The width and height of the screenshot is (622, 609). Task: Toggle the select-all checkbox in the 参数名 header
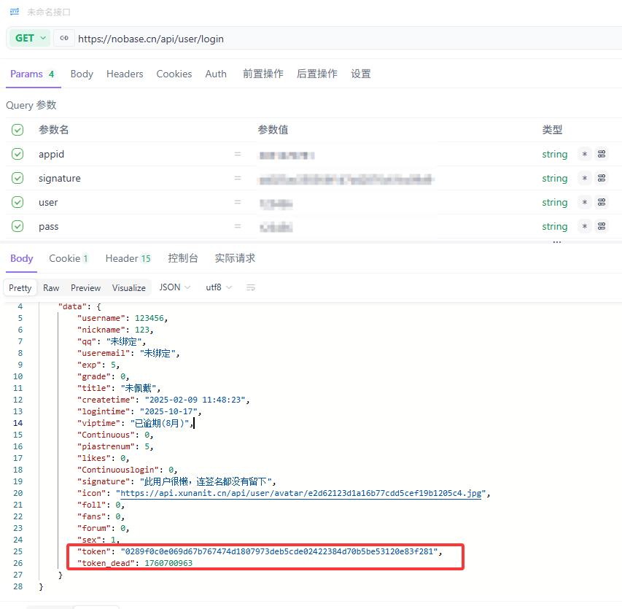[18, 130]
